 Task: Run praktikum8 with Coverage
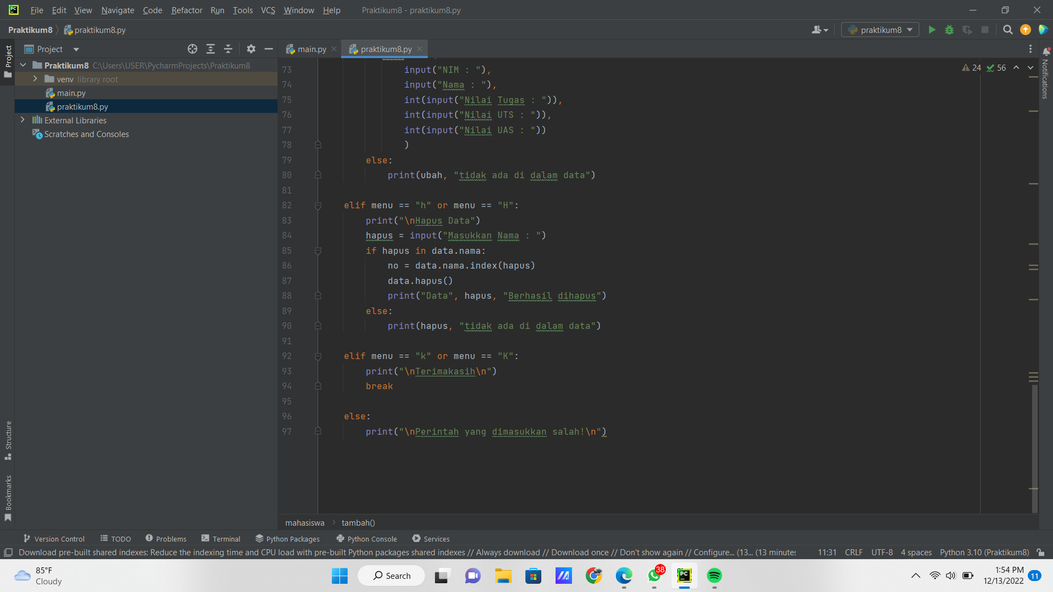click(x=967, y=30)
